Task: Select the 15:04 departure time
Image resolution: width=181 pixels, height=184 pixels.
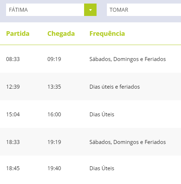Action: (13, 115)
